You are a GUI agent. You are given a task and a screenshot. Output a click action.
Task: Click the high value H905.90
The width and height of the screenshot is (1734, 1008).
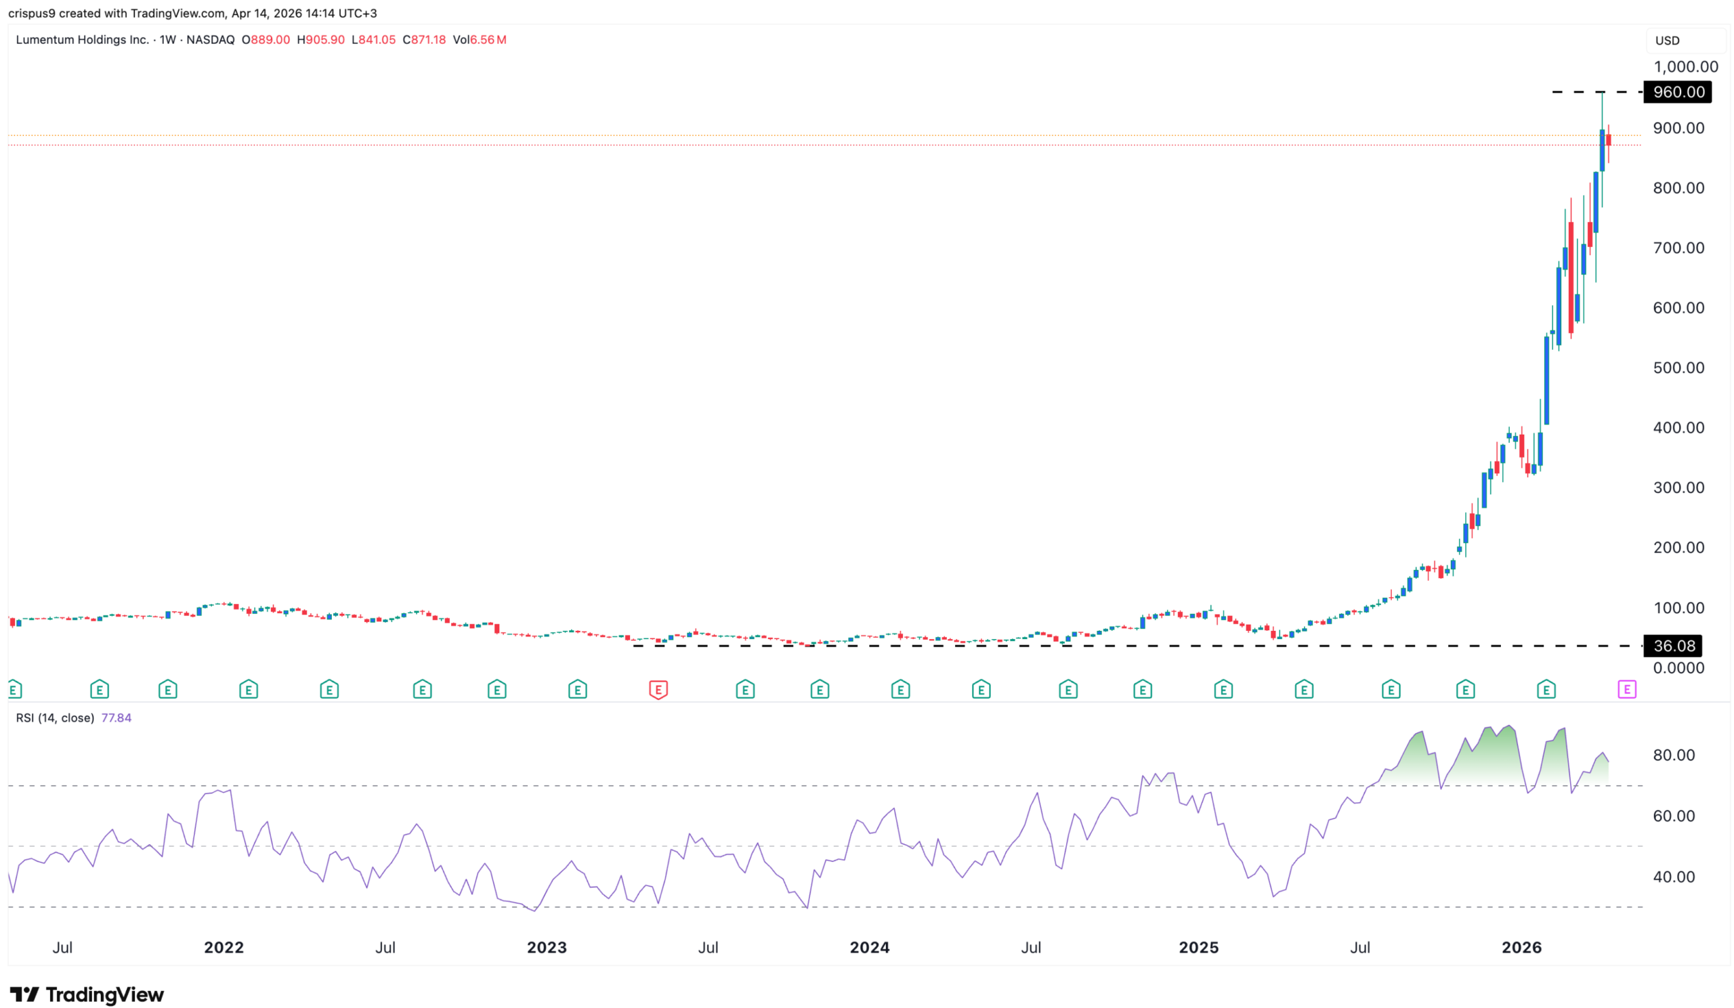tap(320, 40)
